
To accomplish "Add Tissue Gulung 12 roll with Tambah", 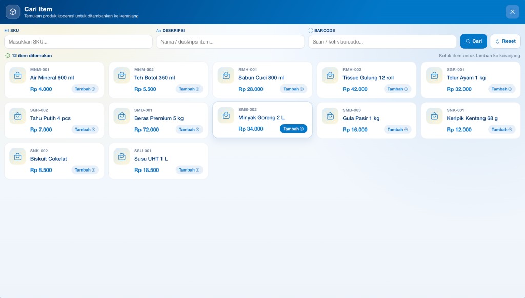I will pos(397,89).
